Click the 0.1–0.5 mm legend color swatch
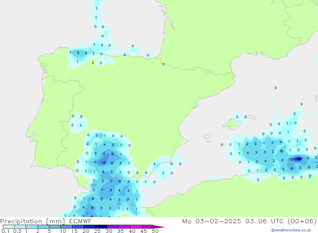The image size is (318, 233). click(9, 227)
